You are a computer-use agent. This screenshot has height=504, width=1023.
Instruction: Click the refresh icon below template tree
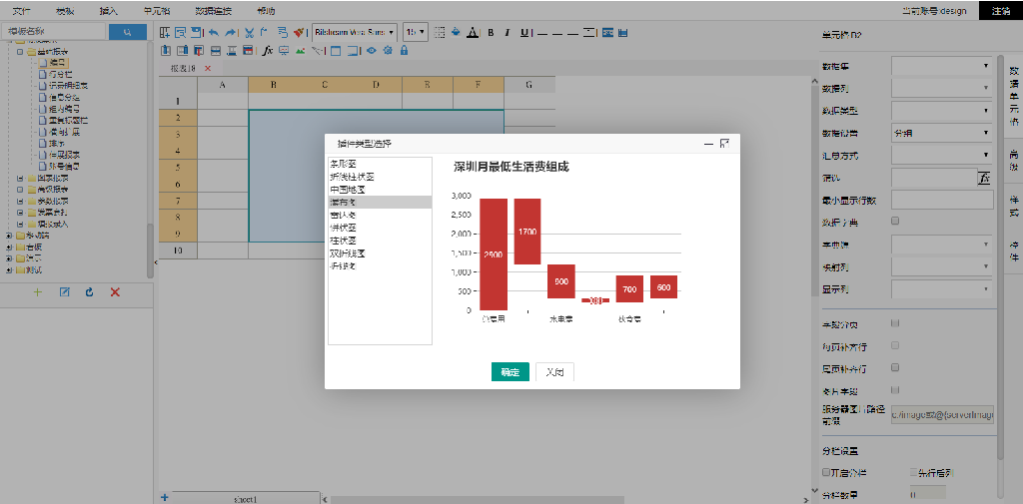click(89, 292)
